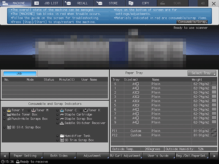Screen dimensions: 219x164
Task: Click the paper level bar for tray 2
Action: tap(214, 92)
